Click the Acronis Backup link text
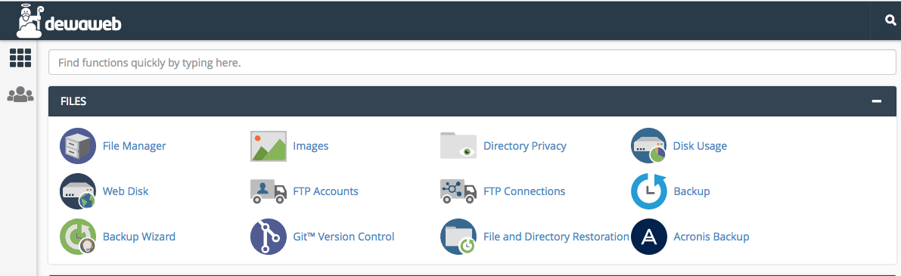 click(711, 237)
